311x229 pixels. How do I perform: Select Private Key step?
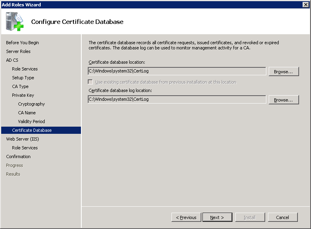[23, 95]
